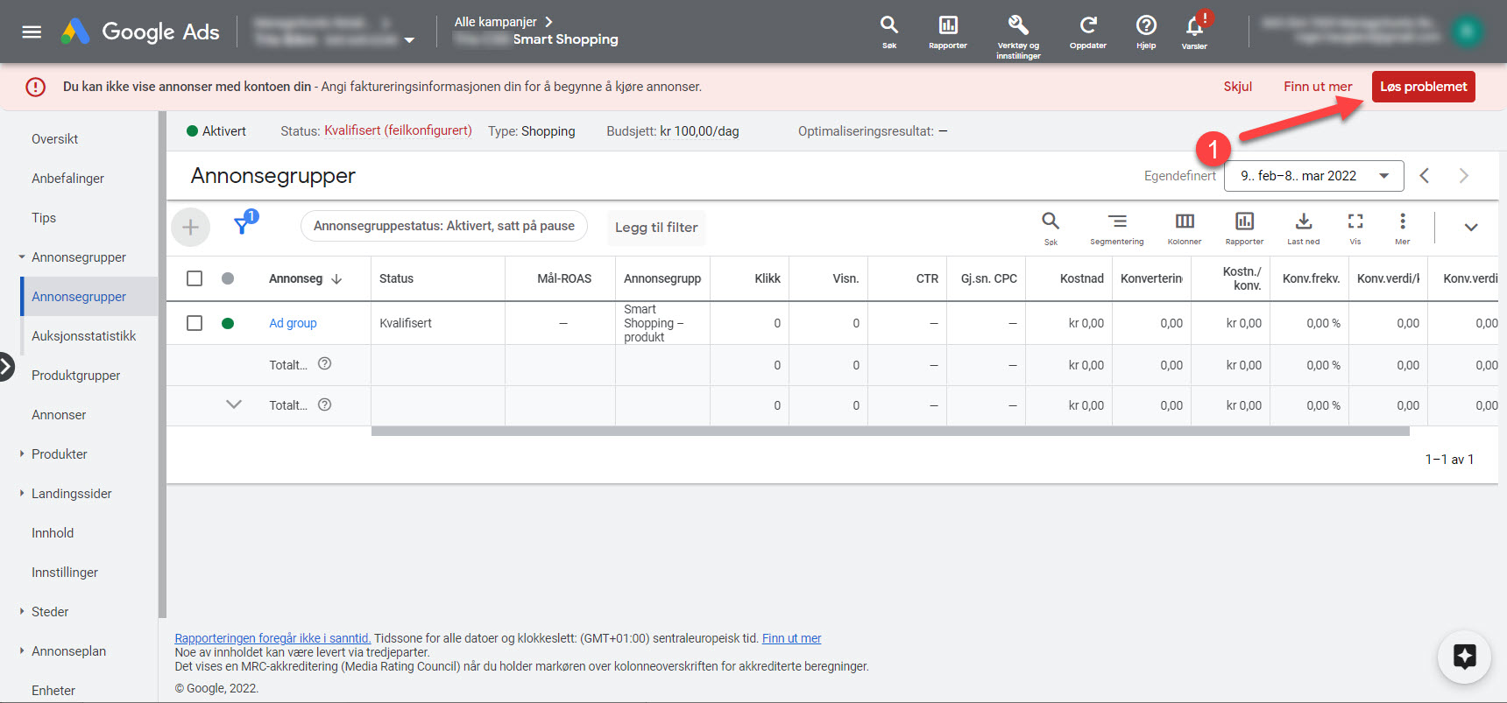
Task: Search the table with magnifier icon
Action: tap(1051, 227)
